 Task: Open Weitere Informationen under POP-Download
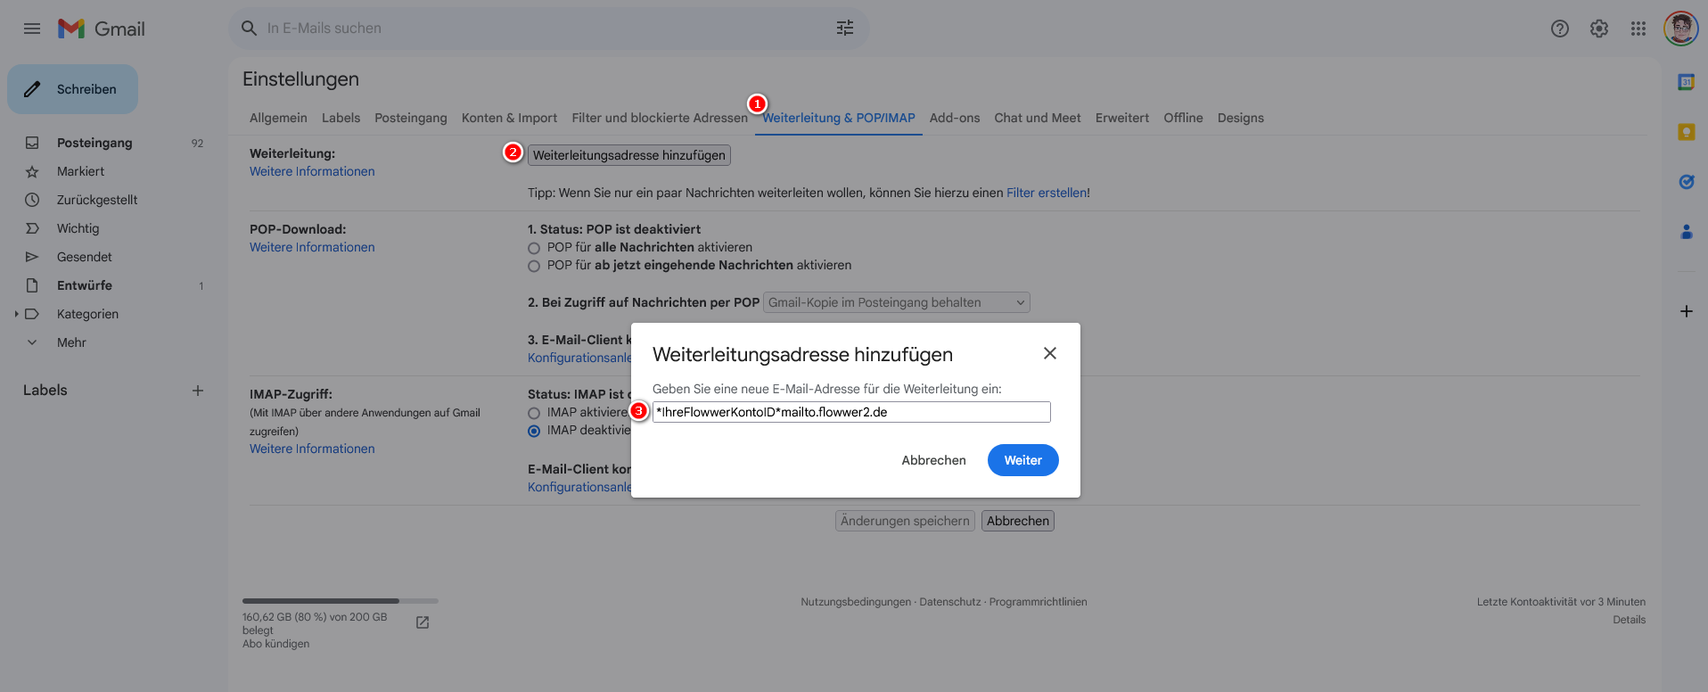click(x=312, y=247)
